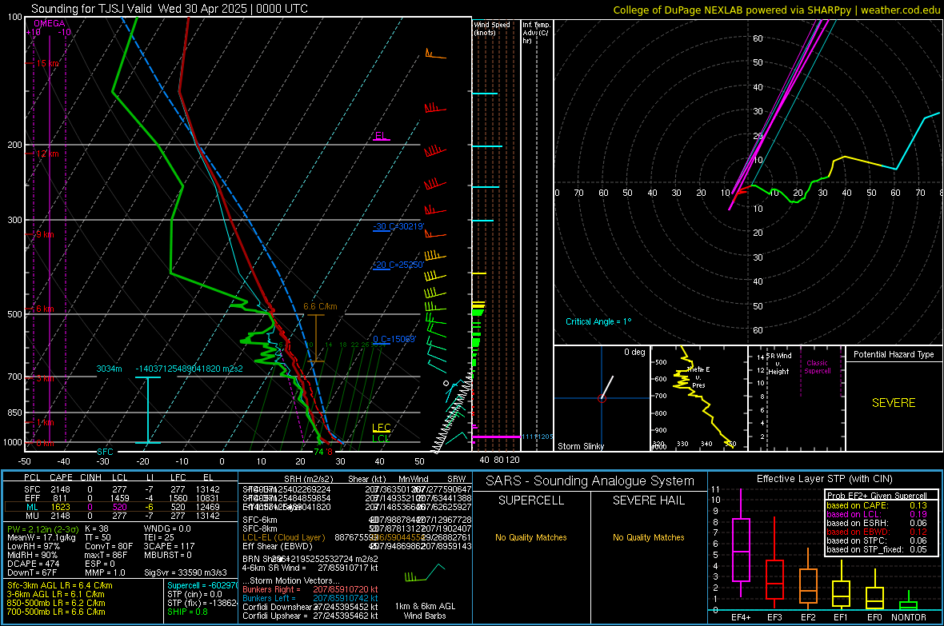Click the Theta-E v. Pres label
The height and width of the screenshot is (626, 944).
tap(698, 377)
